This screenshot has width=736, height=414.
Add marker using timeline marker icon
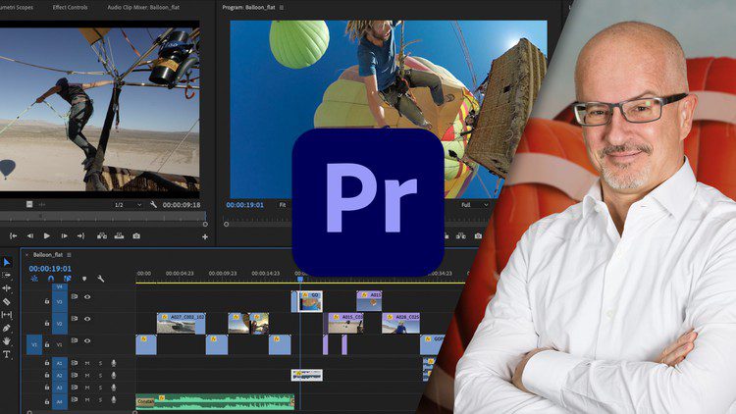pyautogui.click(x=84, y=279)
